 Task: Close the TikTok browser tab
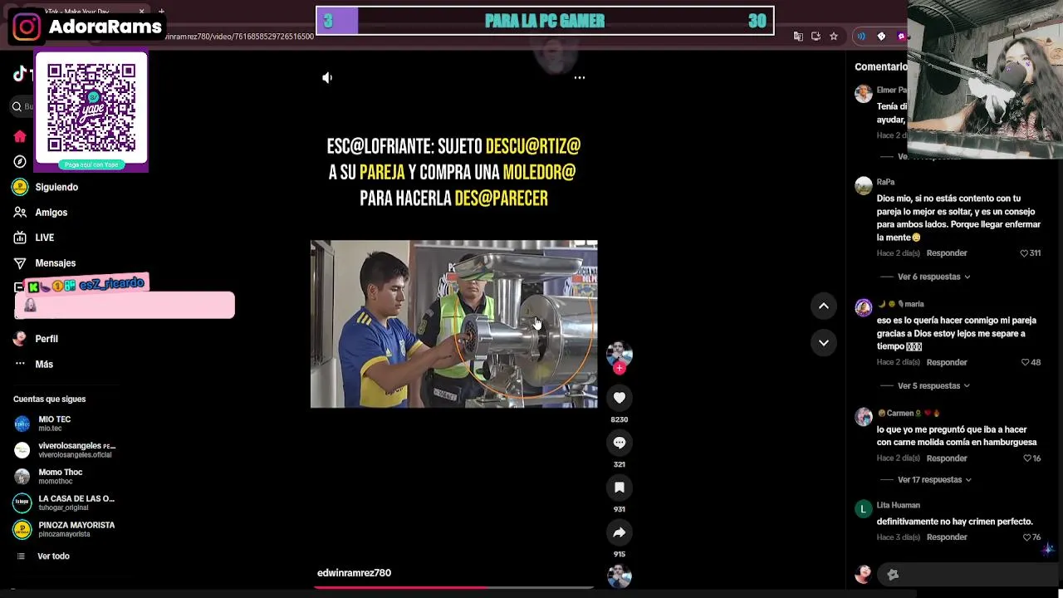pyautogui.click(x=141, y=12)
